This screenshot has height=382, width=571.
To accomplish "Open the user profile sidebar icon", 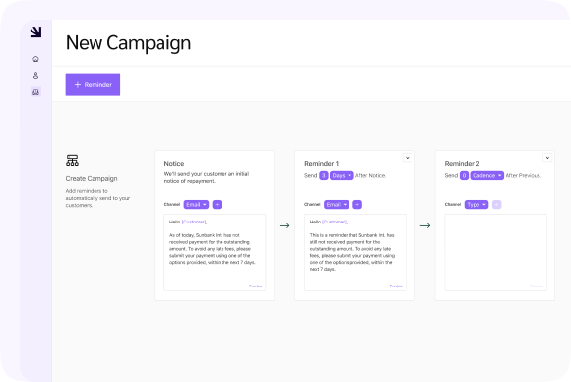I will pyautogui.click(x=35, y=76).
